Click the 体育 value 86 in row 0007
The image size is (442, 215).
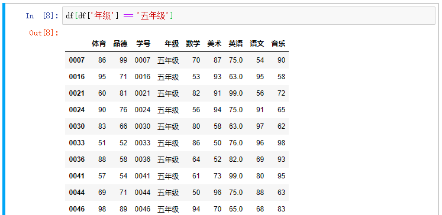click(102, 60)
